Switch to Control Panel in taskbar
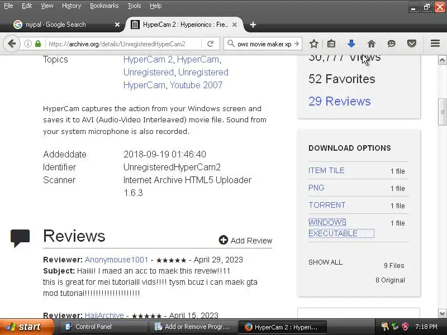This screenshot has width=447, height=335. click(x=103, y=327)
